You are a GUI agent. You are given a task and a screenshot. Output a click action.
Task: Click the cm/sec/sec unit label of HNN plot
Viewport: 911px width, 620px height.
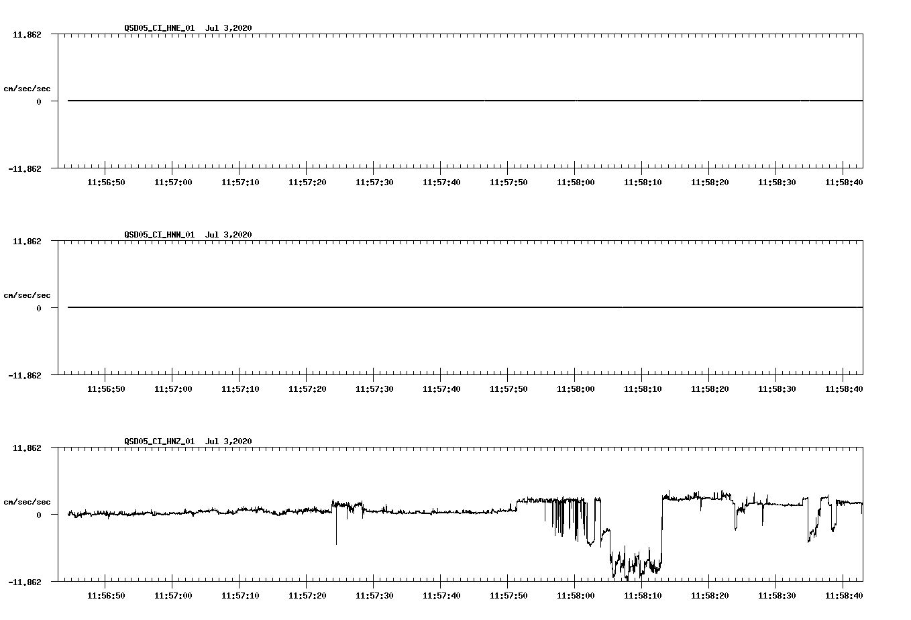(27, 295)
